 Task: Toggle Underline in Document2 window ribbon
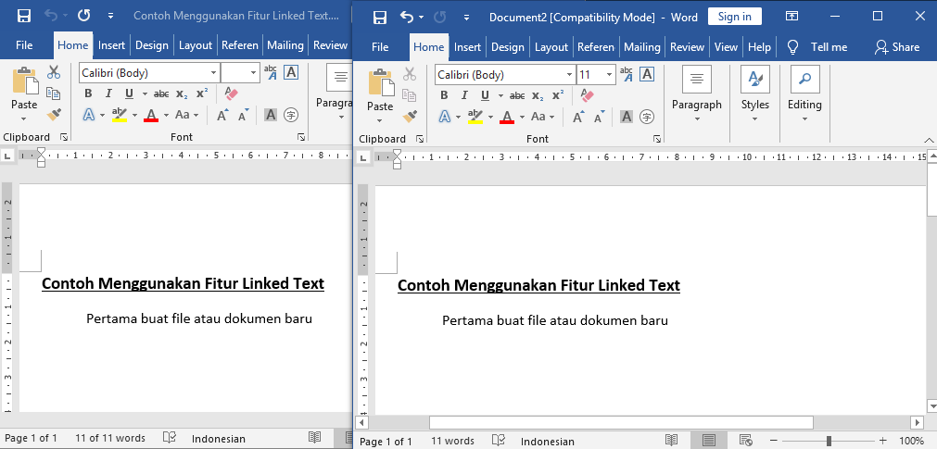point(485,95)
